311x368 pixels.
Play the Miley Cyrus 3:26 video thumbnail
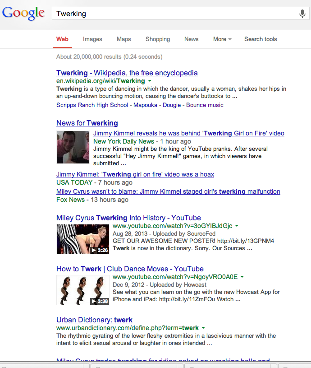pyautogui.click(x=83, y=239)
